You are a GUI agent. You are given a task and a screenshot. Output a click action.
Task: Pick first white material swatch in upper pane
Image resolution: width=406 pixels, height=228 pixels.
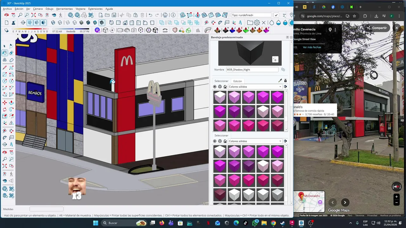coord(220,97)
